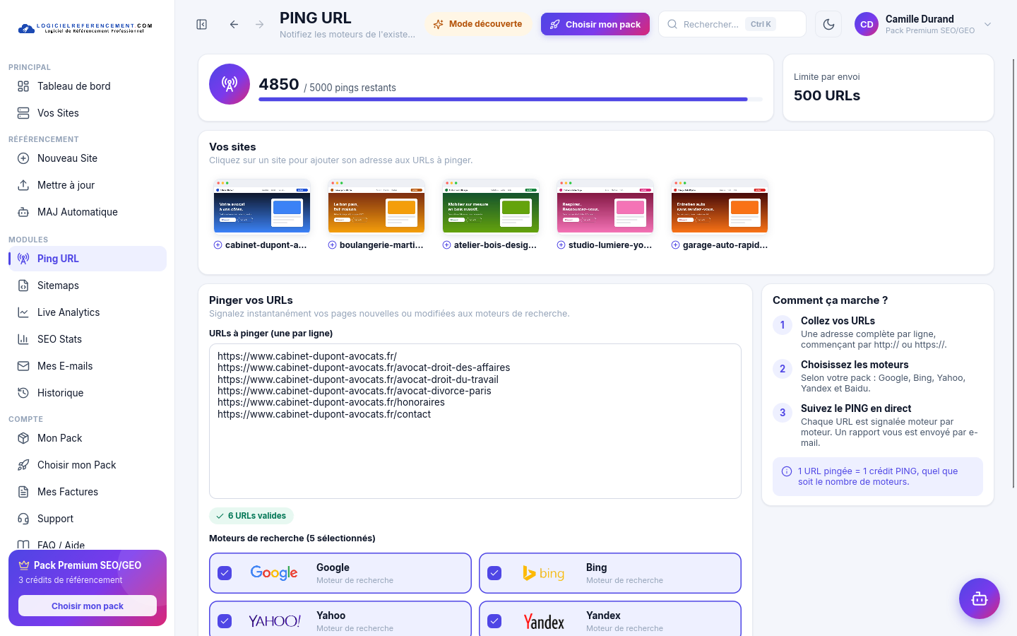Open the chatbot assistant bubble

click(979, 599)
